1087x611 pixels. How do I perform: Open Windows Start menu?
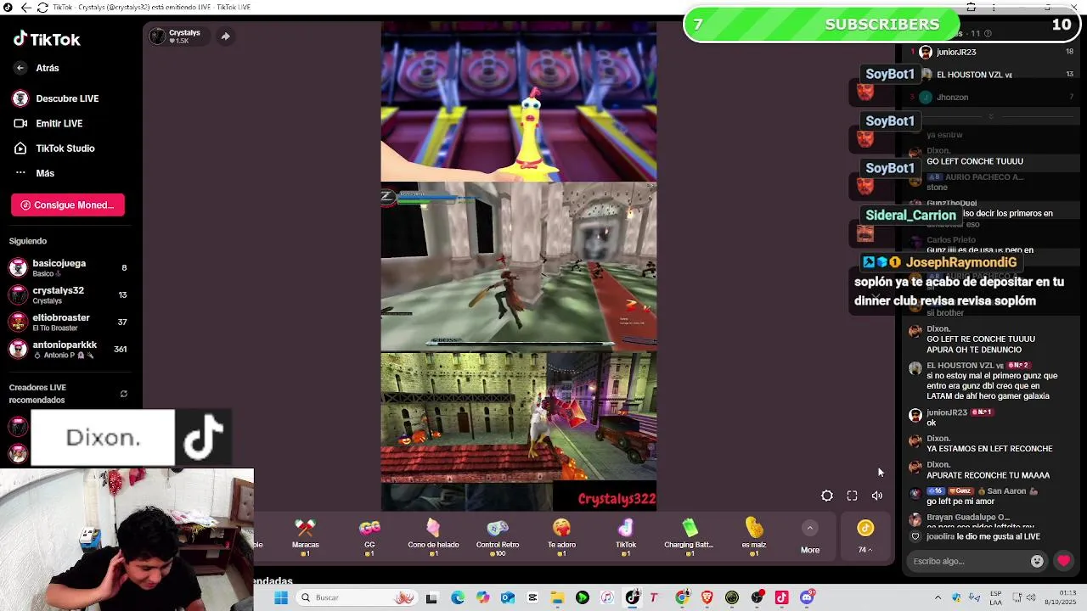tap(281, 597)
